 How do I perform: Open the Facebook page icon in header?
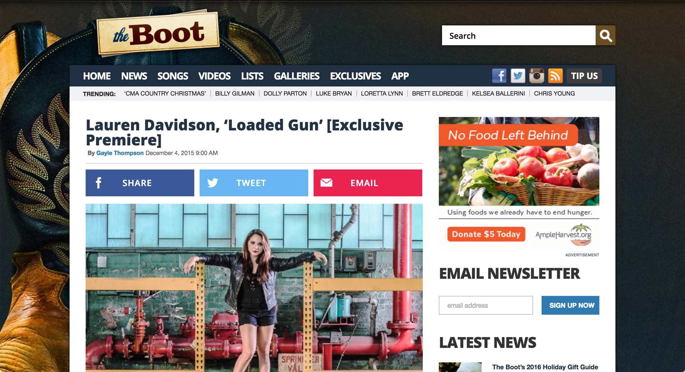pyautogui.click(x=499, y=76)
